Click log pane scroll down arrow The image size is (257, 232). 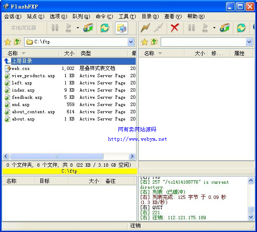[251, 217]
